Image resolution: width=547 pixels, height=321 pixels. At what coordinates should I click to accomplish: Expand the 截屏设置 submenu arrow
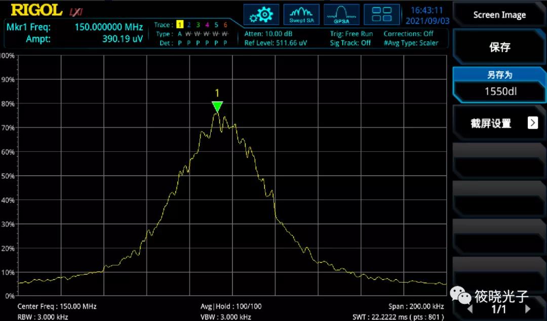[x=532, y=123]
